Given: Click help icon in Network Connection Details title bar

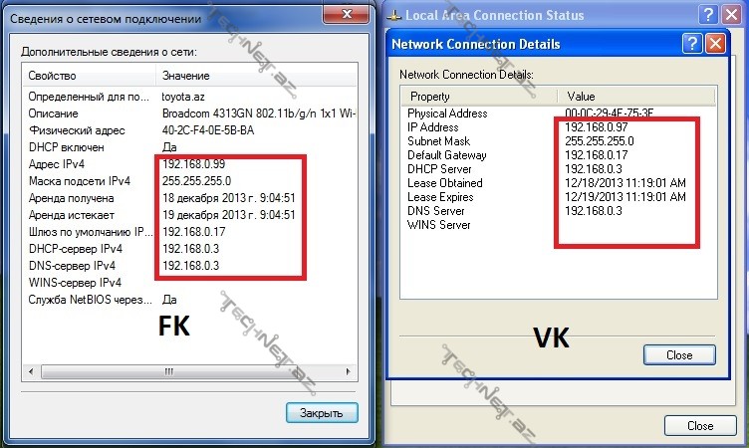Looking at the screenshot, I should pyautogui.click(x=692, y=44).
